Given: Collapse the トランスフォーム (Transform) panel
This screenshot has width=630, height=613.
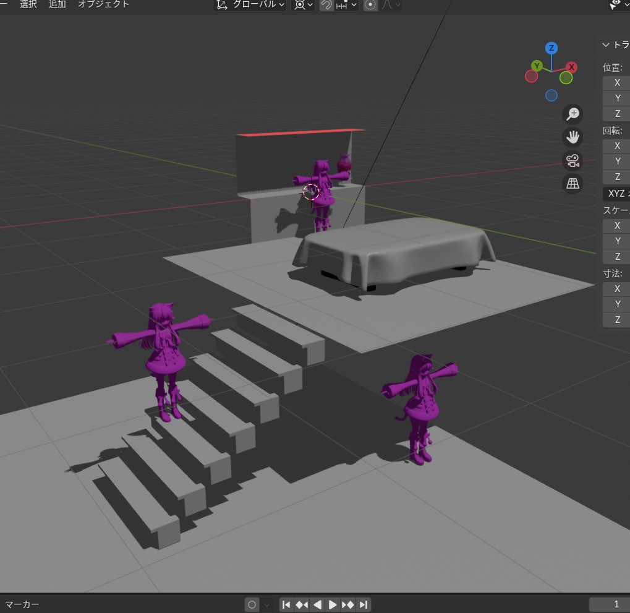Looking at the screenshot, I should [606, 45].
